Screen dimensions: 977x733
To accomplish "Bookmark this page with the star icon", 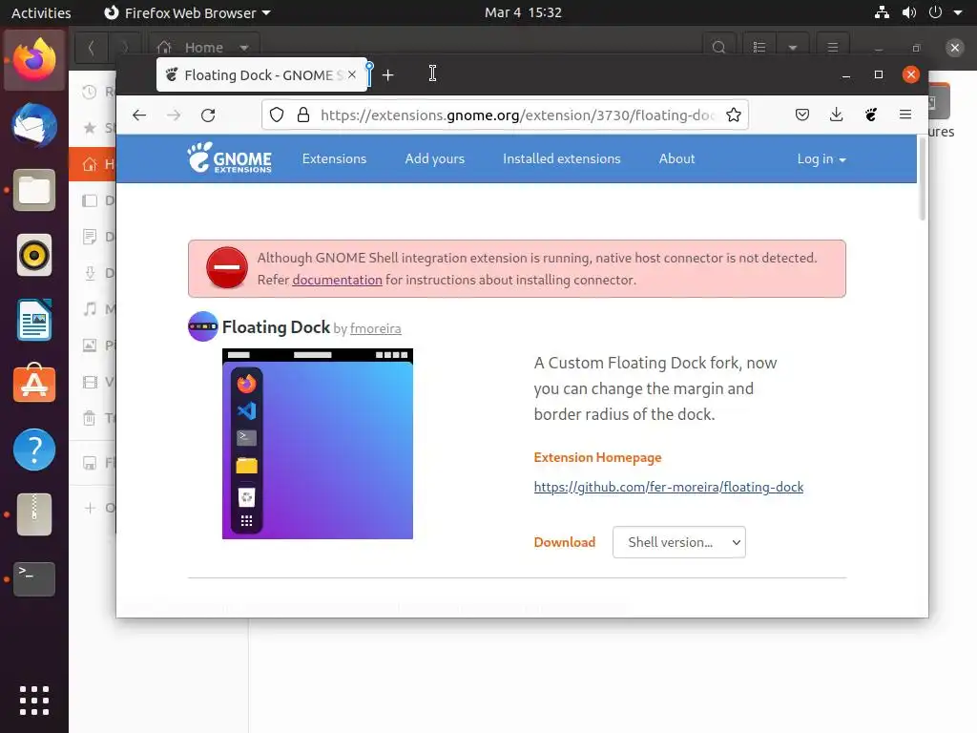I will tap(734, 115).
